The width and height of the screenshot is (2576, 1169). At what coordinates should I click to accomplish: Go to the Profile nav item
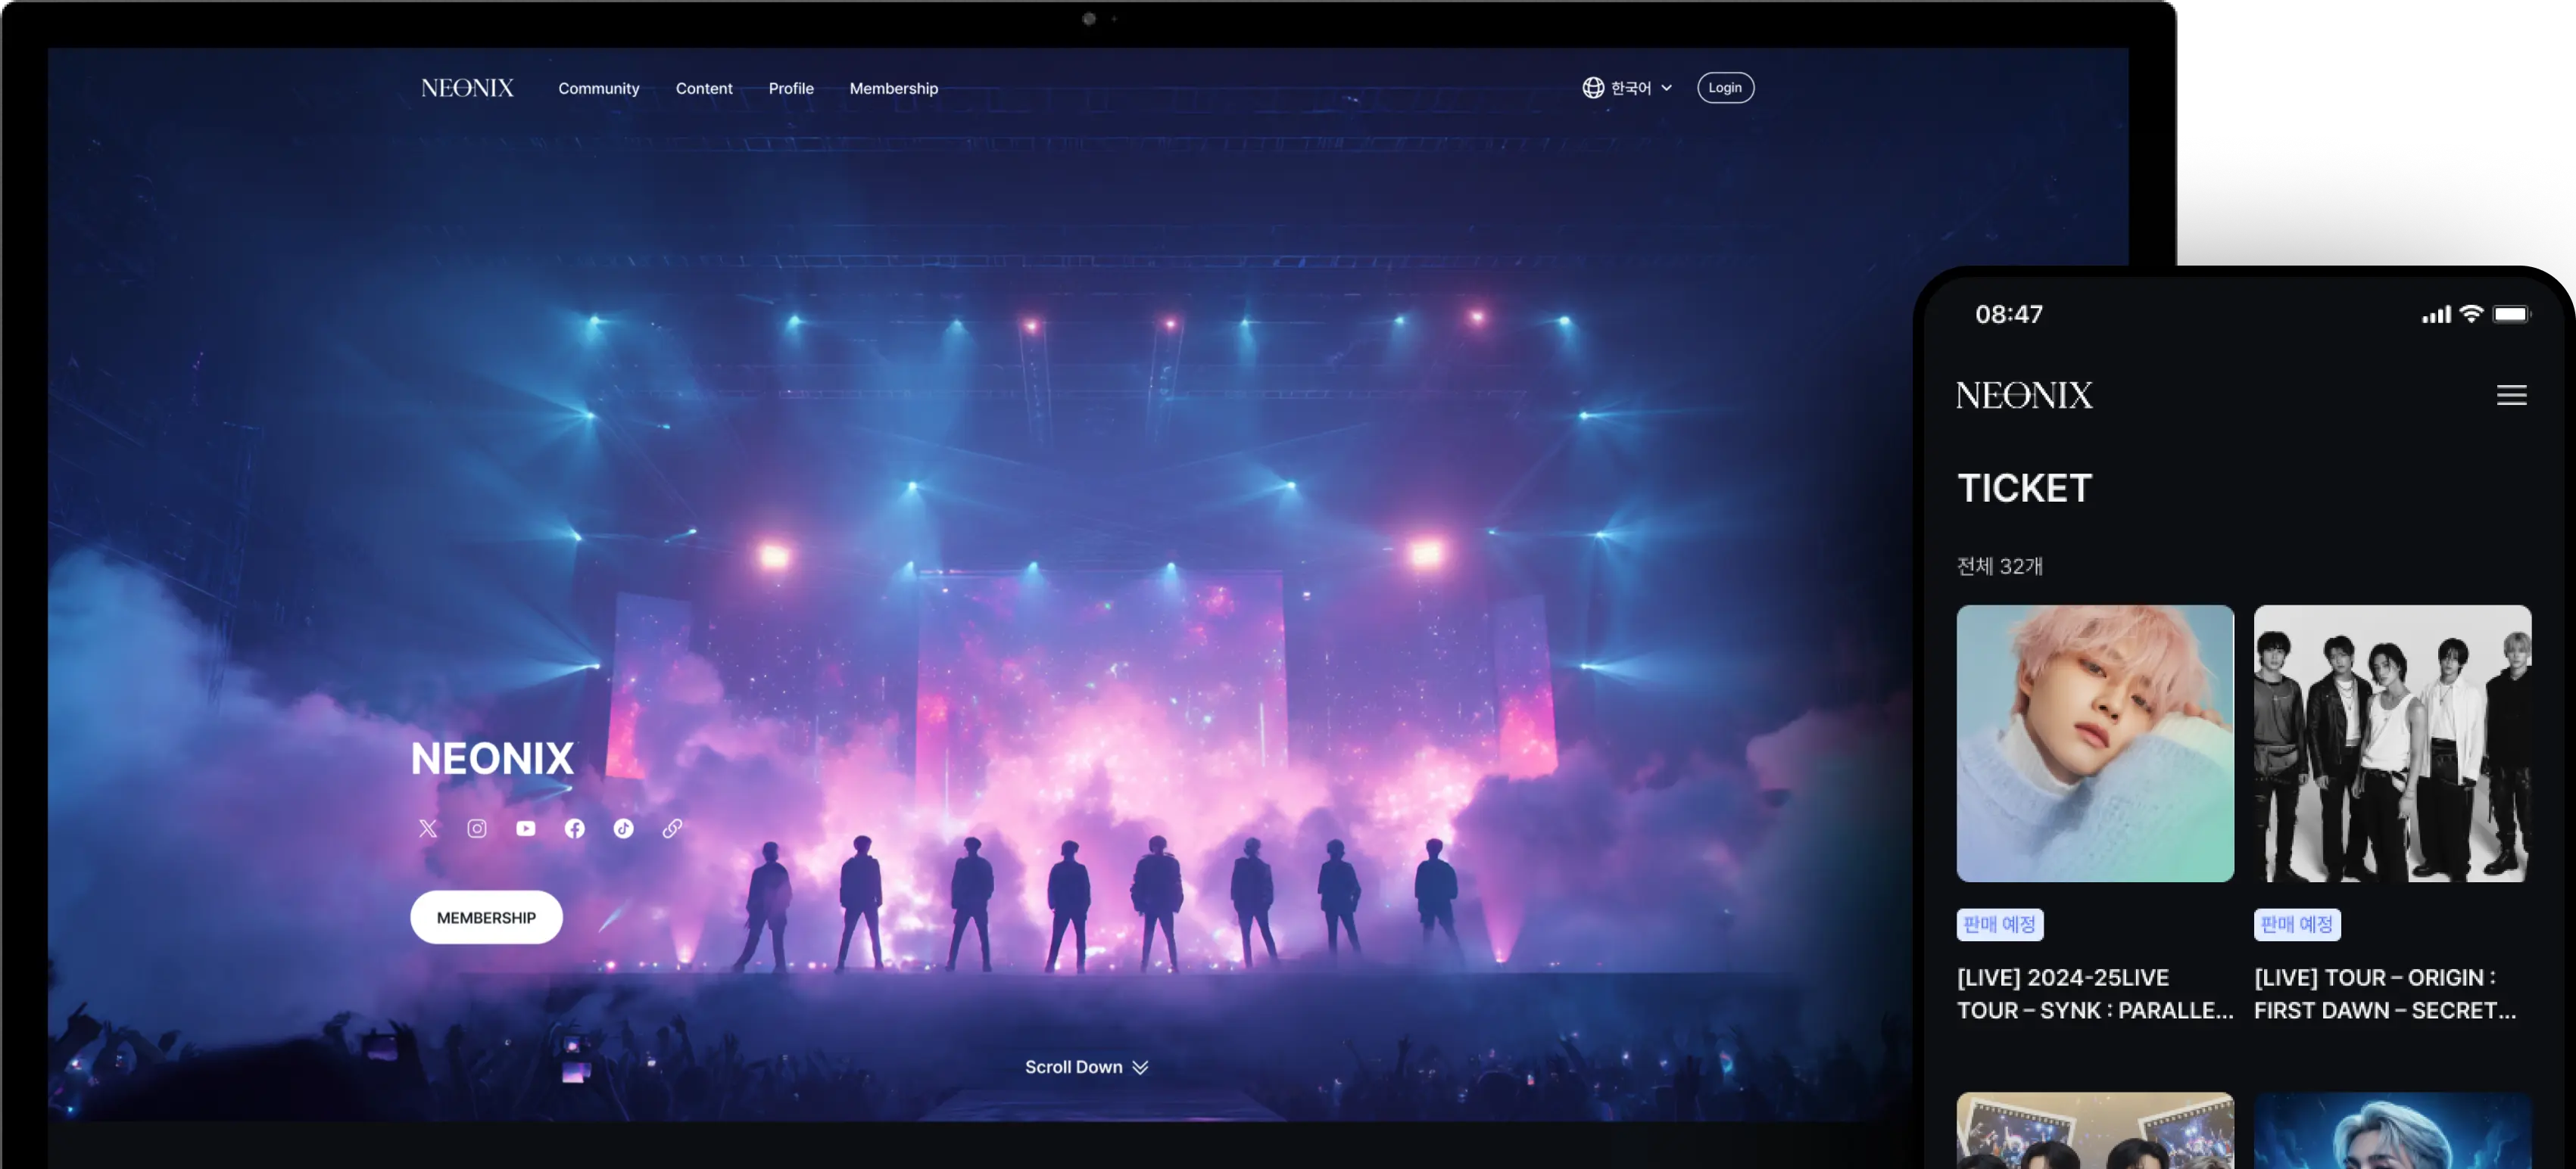pos(791,88)
